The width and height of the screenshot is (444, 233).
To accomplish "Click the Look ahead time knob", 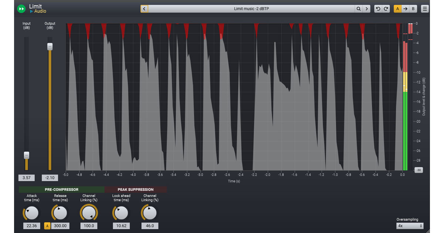I will pos(120,213).
